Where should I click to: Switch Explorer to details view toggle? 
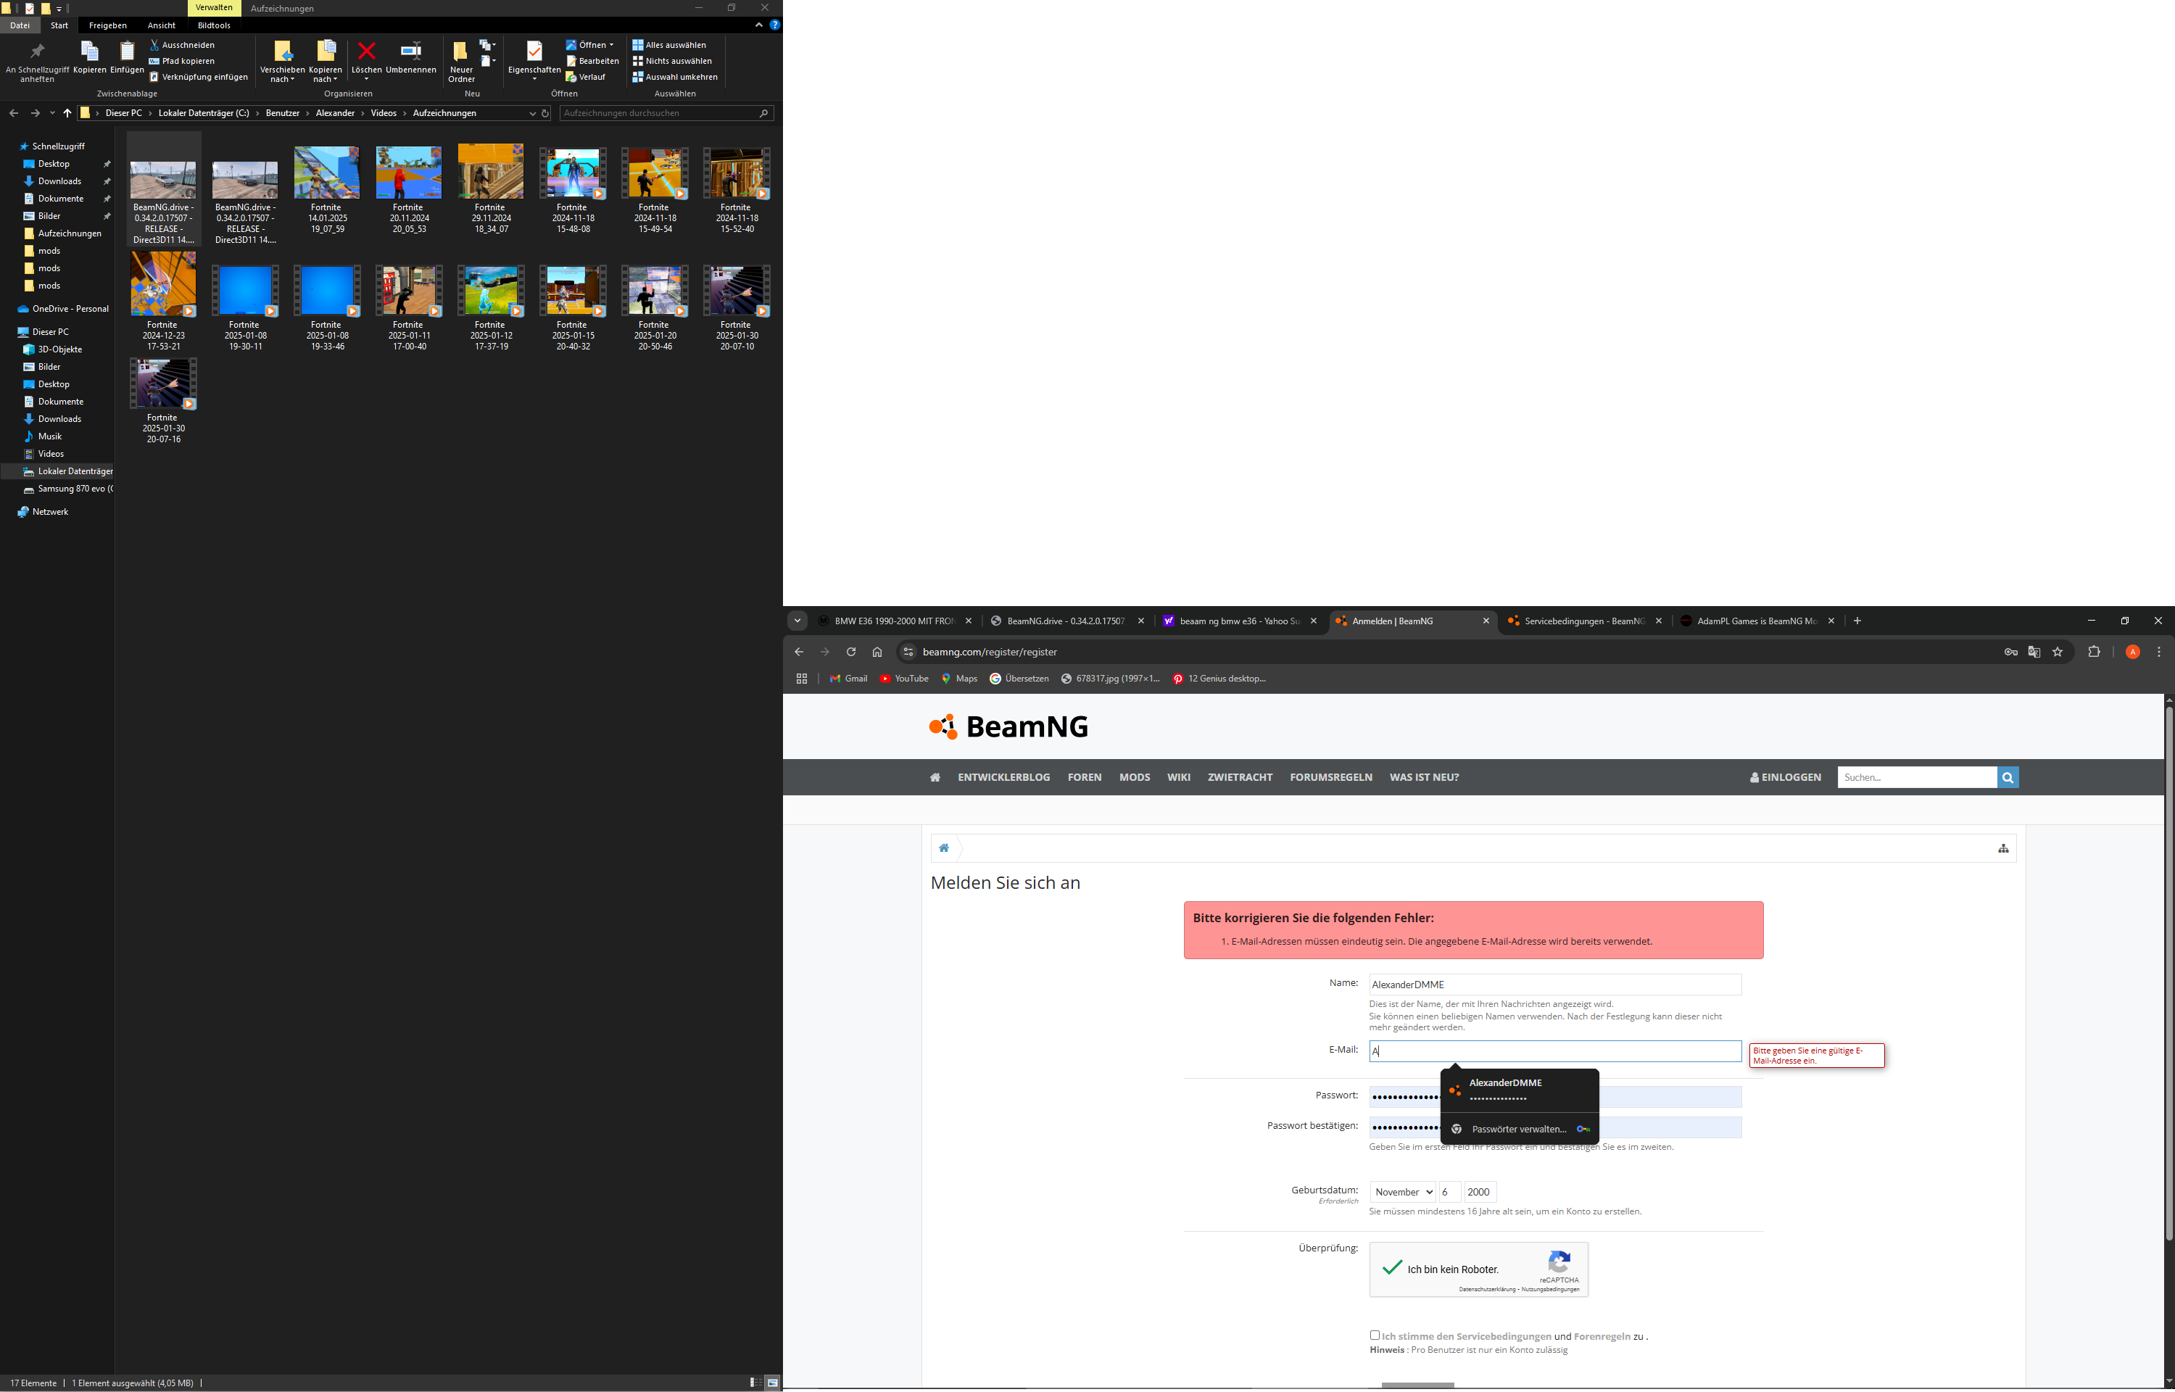(755, 1383)
